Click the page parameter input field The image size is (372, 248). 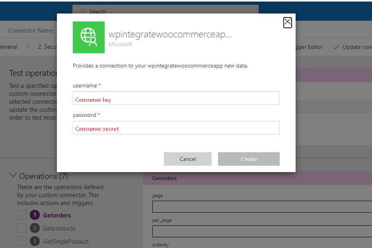262,207
